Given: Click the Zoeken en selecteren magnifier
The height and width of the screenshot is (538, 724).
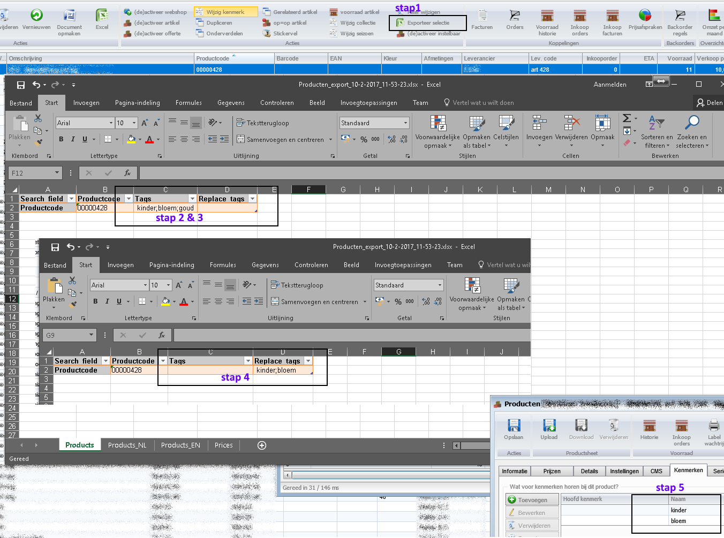Looking at the screenshot, I should pos(692,123).
